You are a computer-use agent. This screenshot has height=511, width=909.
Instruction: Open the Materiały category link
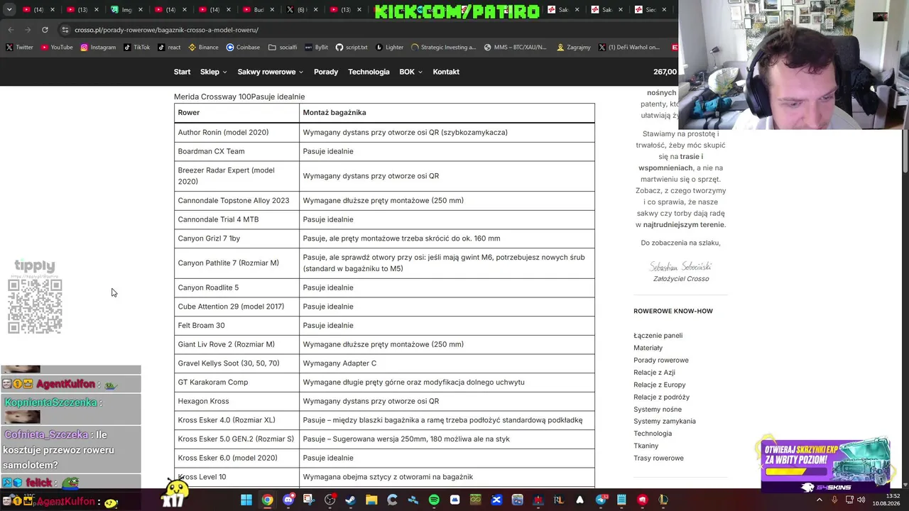pyautogui.click(x=648, y=348)
